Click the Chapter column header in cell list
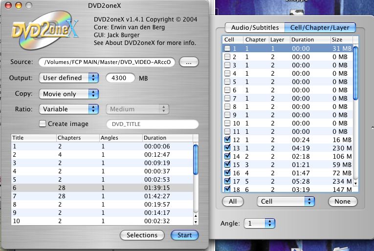Image resolution: width=374 pixels, height=251 pixels. point(256,40)
